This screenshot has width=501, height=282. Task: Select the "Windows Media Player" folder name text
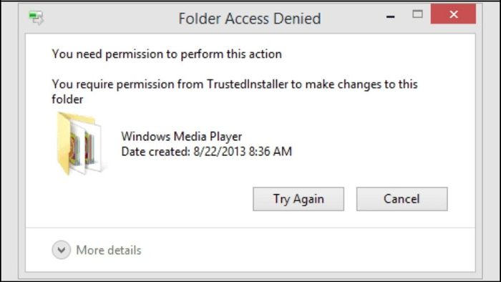(x=182, y=137)
